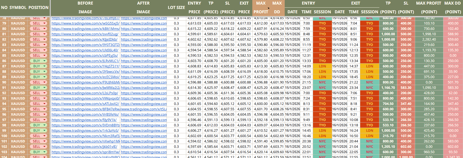This screenshot has width=463, height=158.
Task: Select the entry session NYC cell in row 90
Action: tap(322, 82)
